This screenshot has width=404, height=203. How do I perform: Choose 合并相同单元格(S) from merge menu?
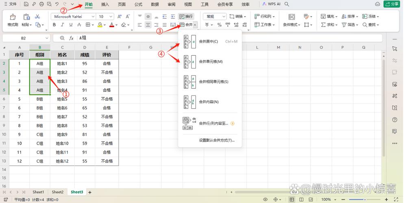point(210,82)
